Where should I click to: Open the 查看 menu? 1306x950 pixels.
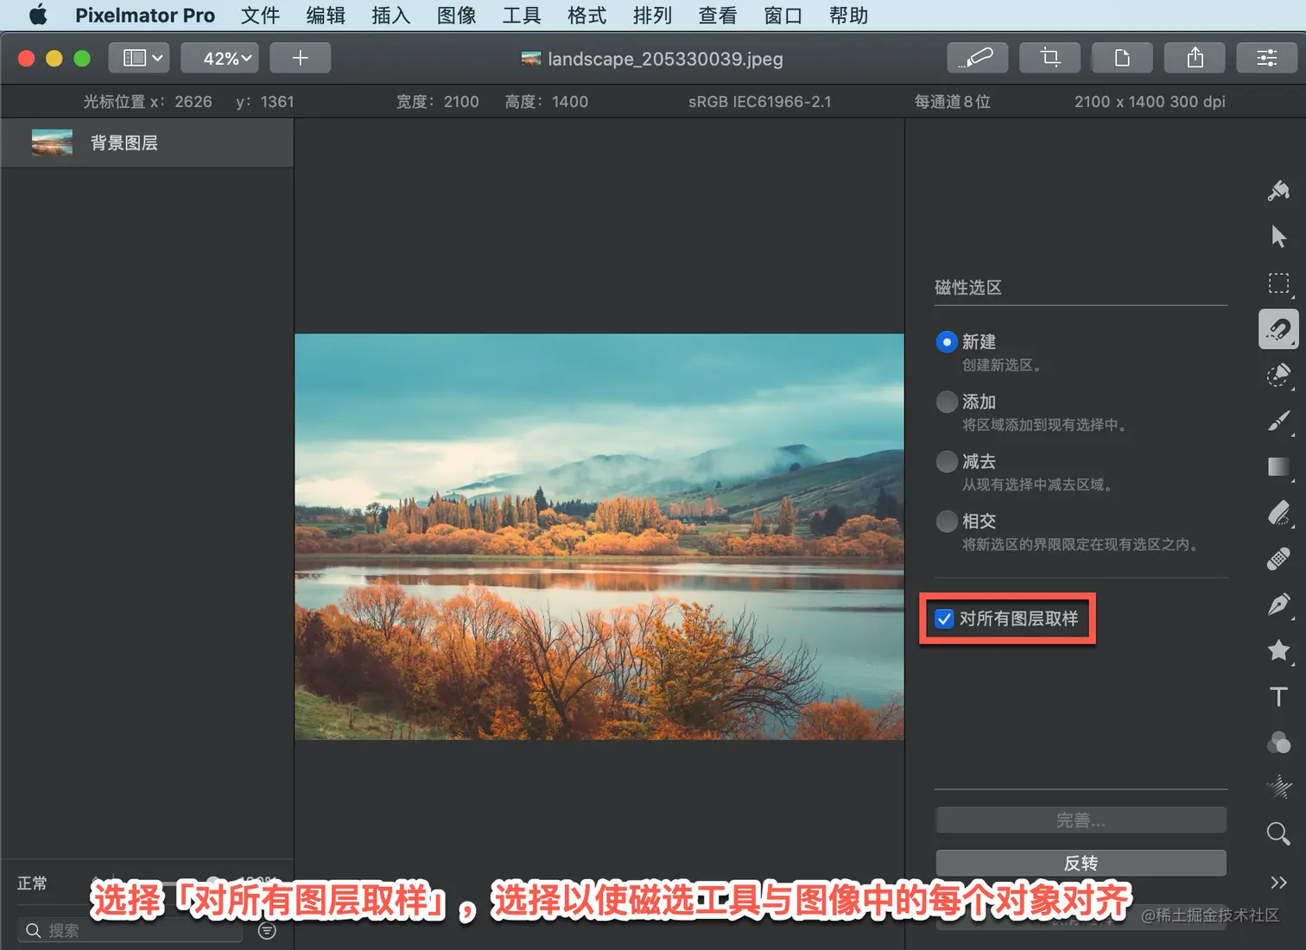pyautogui.click(x=718, y=16)
